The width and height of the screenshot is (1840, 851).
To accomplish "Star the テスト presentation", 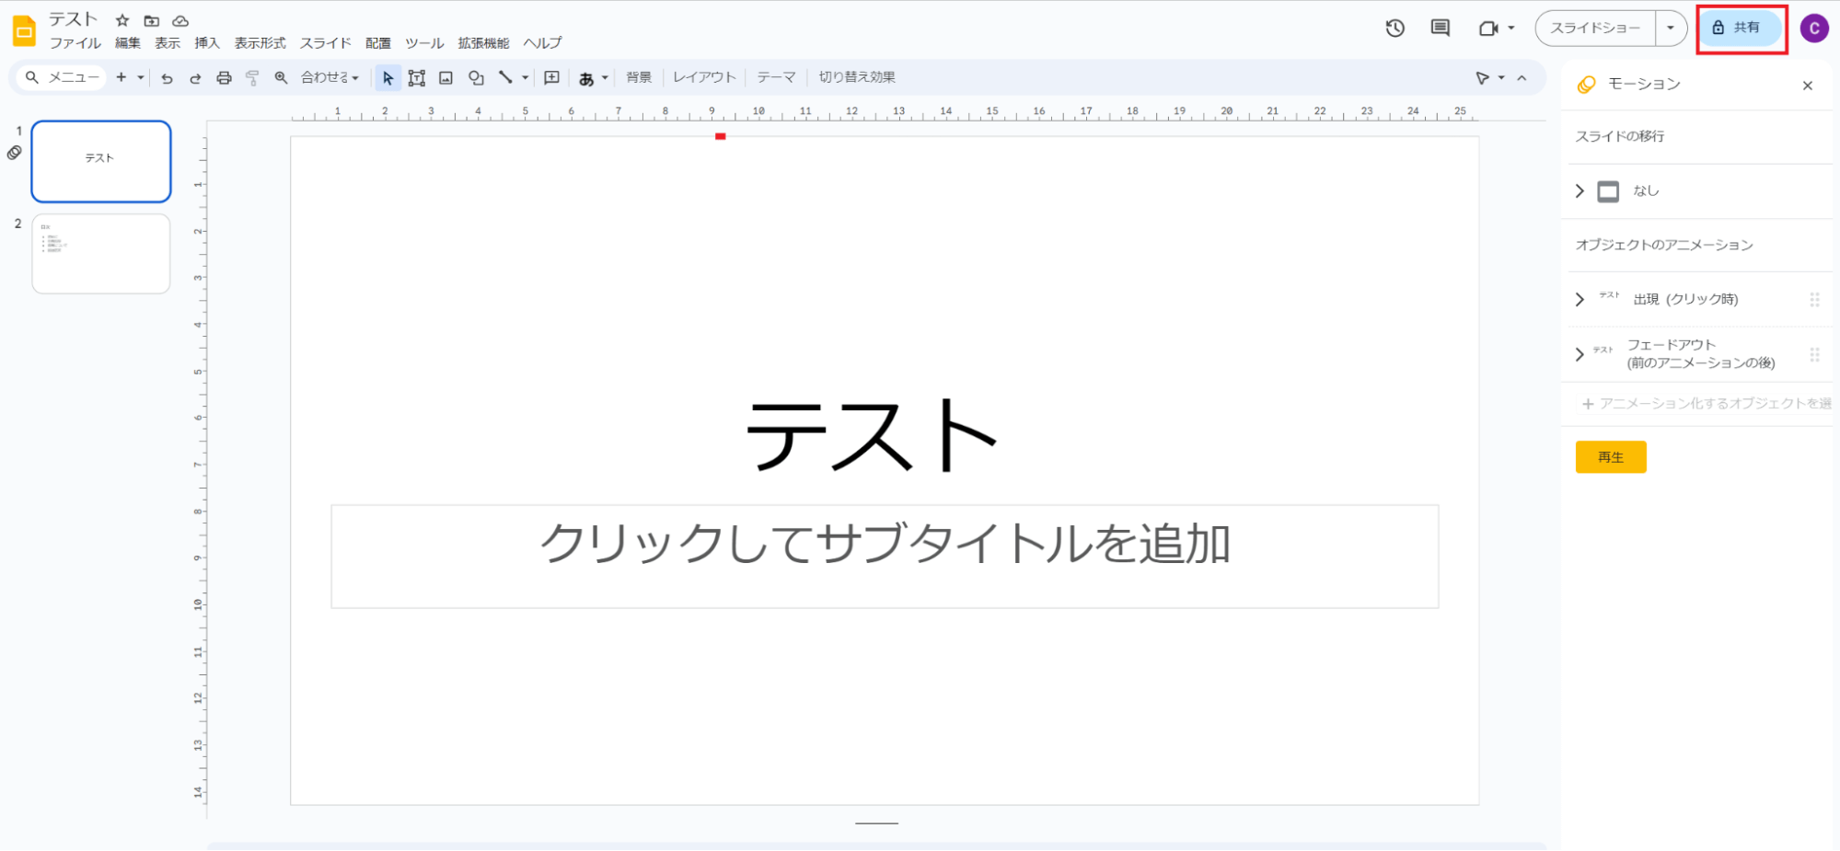I will pyautogui.click(x=122, y=20).
